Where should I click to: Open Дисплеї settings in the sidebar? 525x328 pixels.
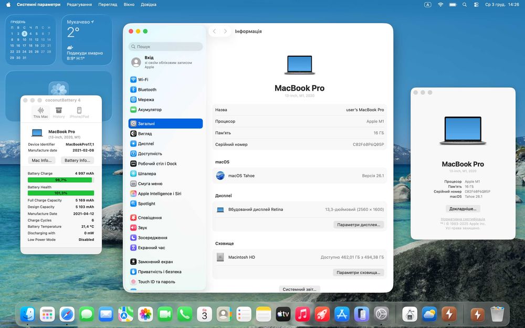(x=165, y=144)
